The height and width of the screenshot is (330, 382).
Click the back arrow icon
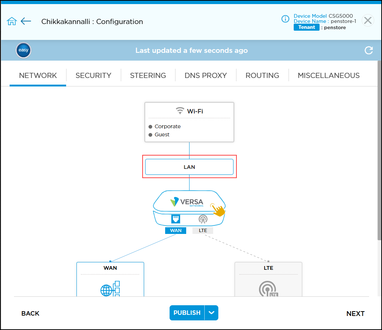tap(26, 21)
